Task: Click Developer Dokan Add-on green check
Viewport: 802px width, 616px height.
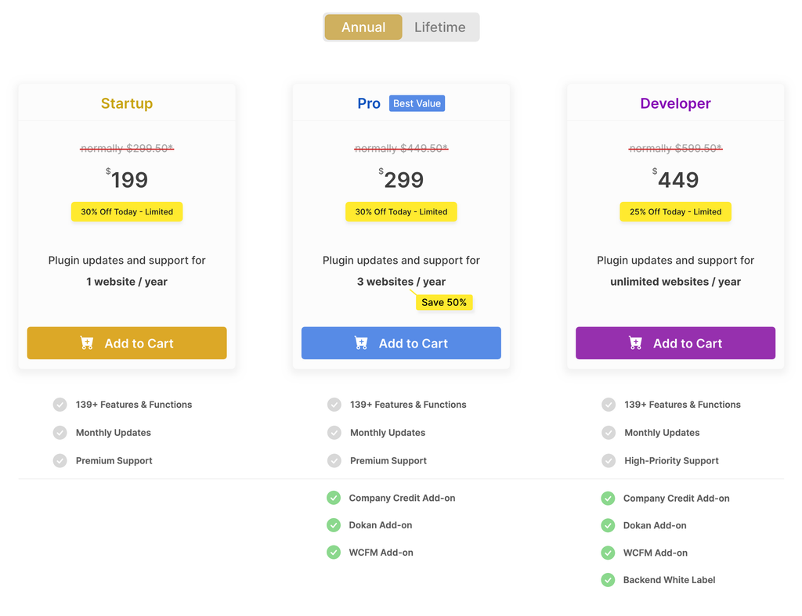Action: click(608, 525)
